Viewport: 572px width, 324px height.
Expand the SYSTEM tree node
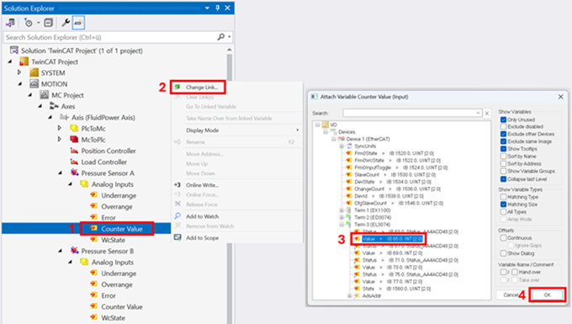point(19,72)
